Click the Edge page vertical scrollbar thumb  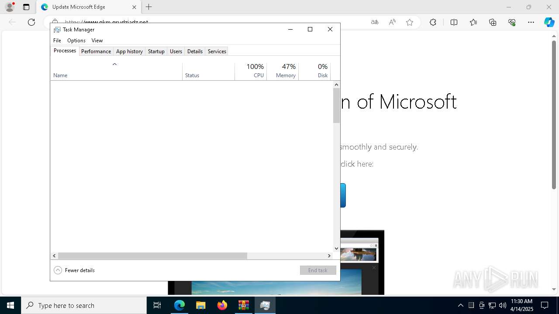coord(554,115)
